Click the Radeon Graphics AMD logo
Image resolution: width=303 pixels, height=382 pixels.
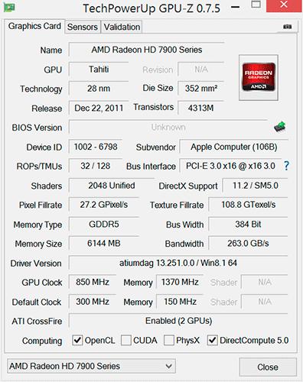tap(259, 77)
